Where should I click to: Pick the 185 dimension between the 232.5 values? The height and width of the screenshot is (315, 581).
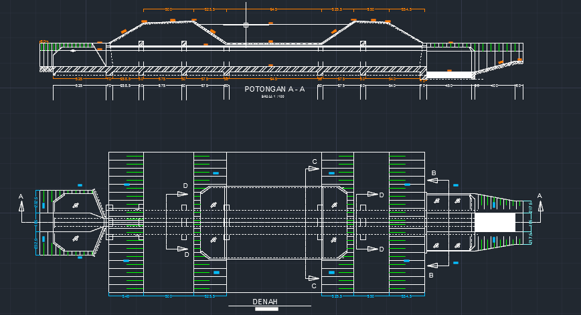point(36,222)
